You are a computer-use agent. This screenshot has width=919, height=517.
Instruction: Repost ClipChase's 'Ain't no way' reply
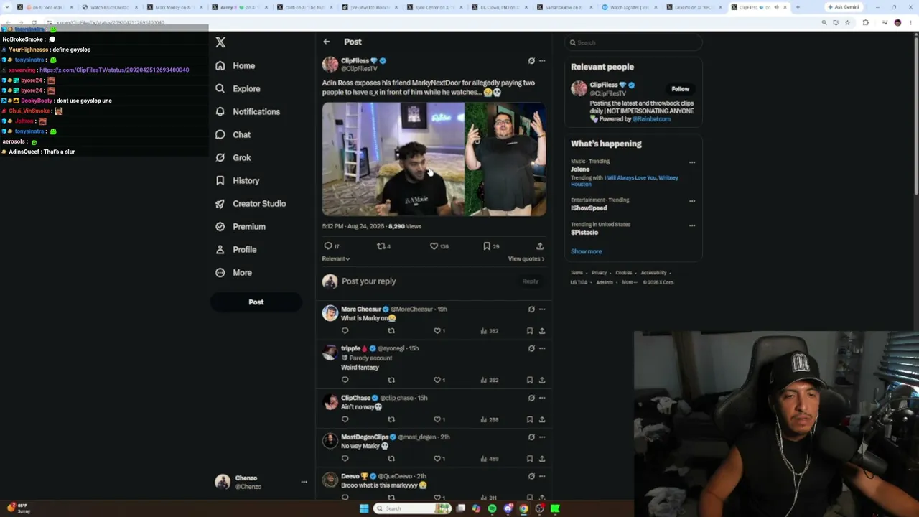391,419
